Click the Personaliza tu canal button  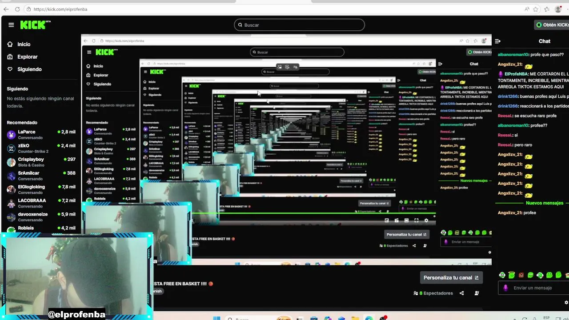(x=451, y=278)
